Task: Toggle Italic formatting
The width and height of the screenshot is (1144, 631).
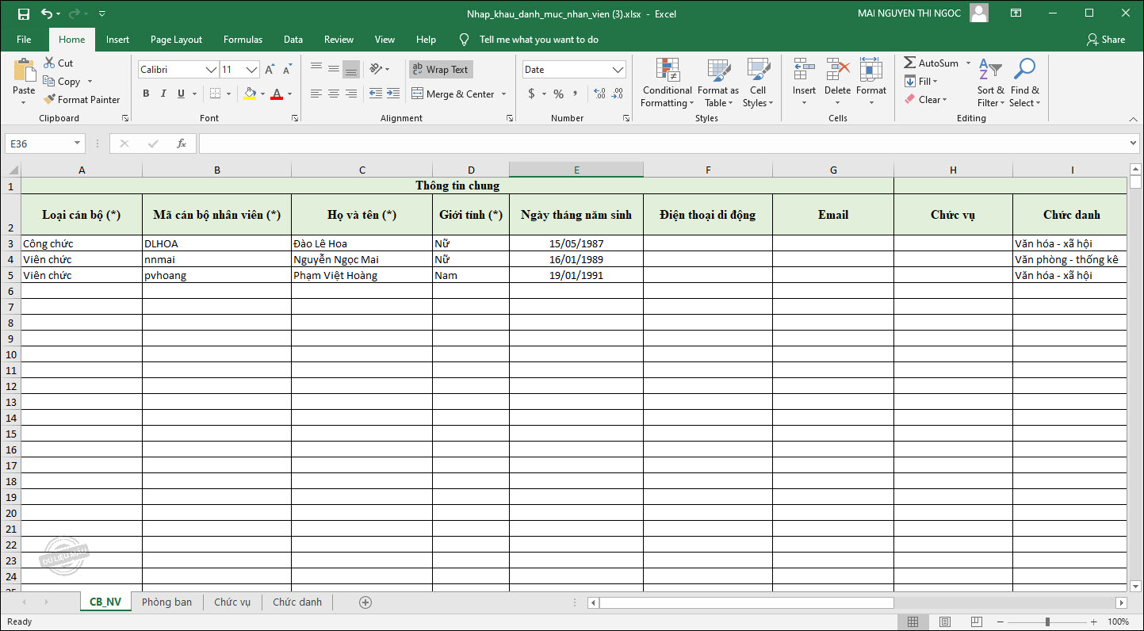Action: point(163,94)
